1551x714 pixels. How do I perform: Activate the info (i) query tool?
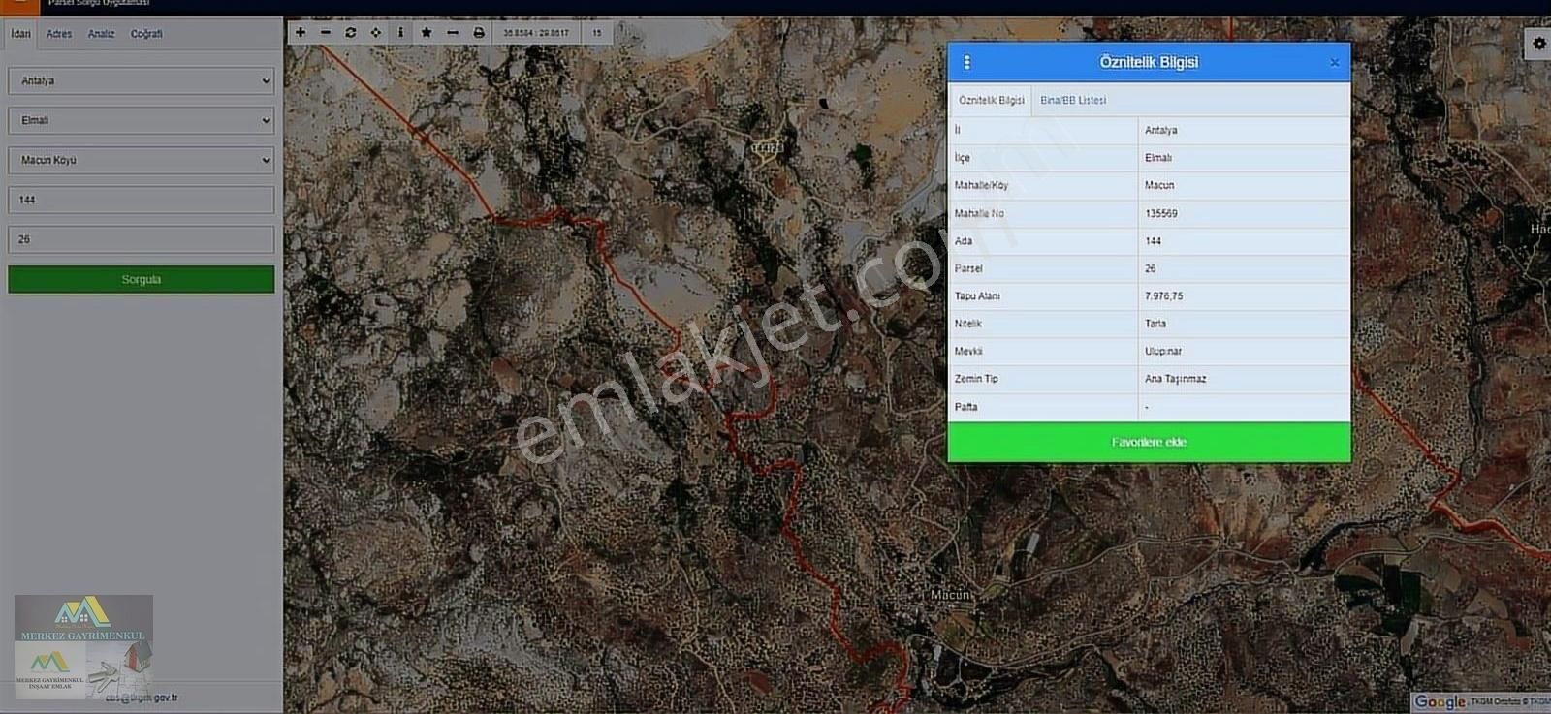[x=400, y=32]
